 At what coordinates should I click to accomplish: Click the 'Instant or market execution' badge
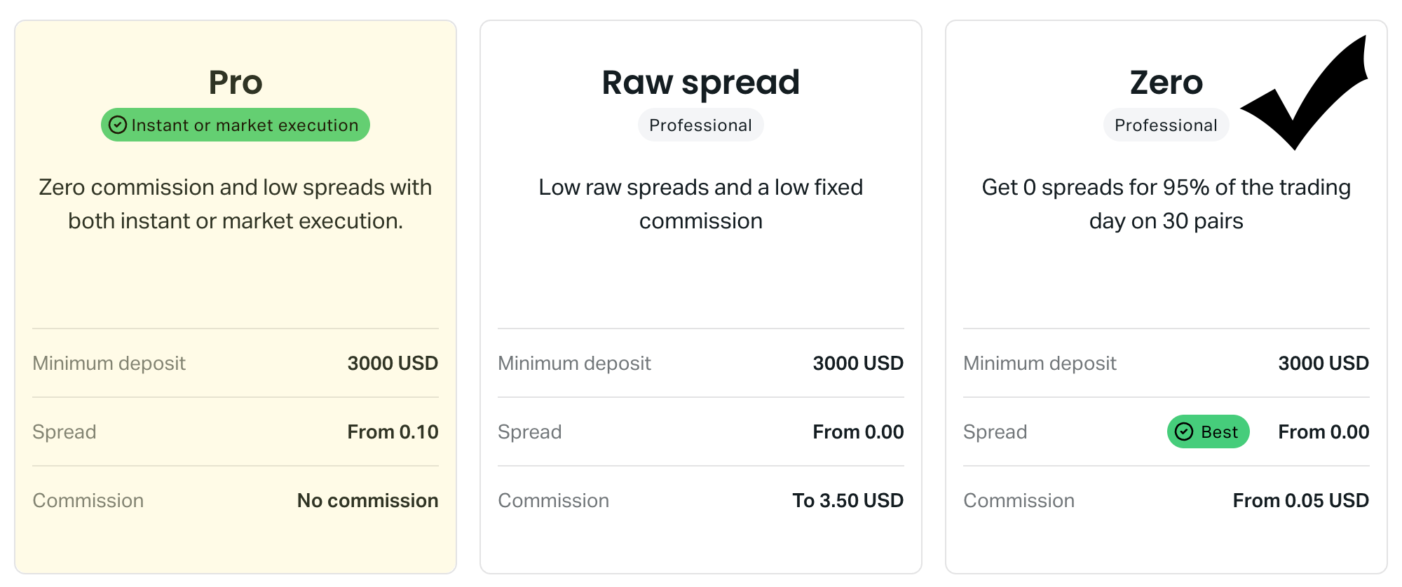pyautogui.click(x=236, y=125)
